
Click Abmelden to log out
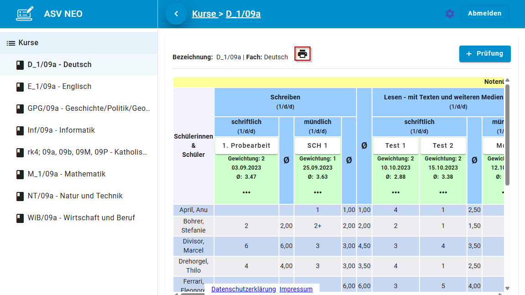[484, 14]
